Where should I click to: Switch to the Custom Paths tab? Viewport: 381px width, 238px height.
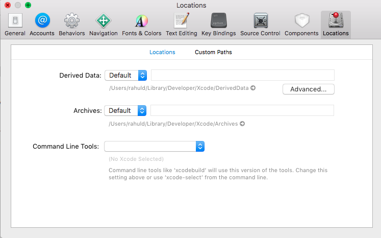[x=213, y=52]
